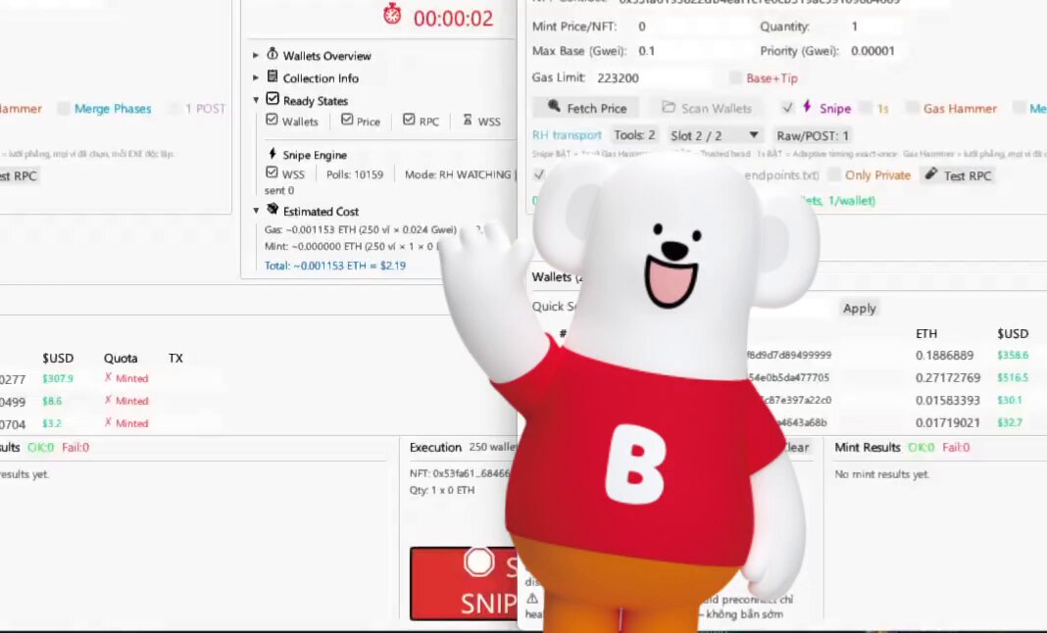Viewport: 1047px width, 633px height.
Task: Click the Priority (Gwei) input field
Action: point(875,51)
